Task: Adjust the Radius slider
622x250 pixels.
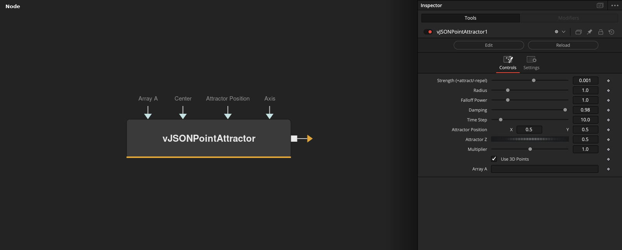Action: point(530,90)
